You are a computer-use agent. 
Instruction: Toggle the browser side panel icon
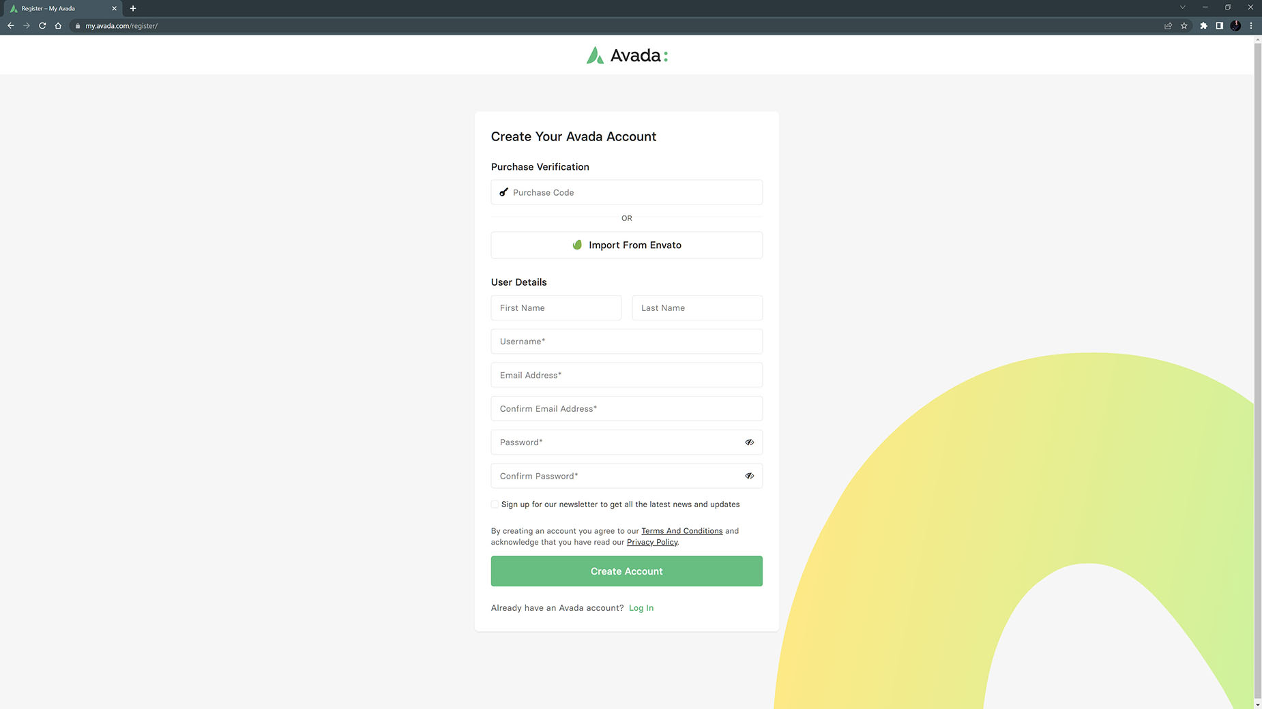tap(1219, 26)
